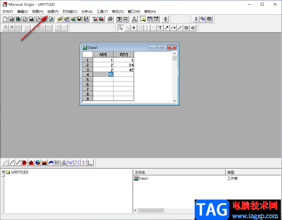Click the New Worksheet toolbar icon

(12, 19)
